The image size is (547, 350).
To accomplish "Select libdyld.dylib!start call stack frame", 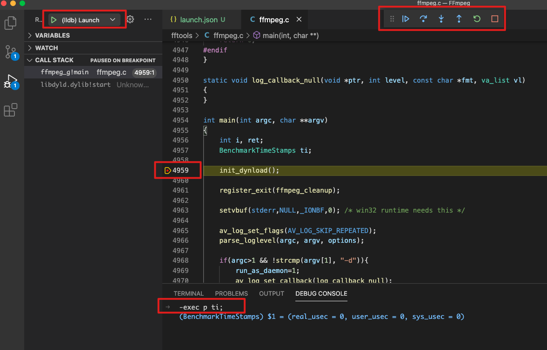I will pos(93,84).
